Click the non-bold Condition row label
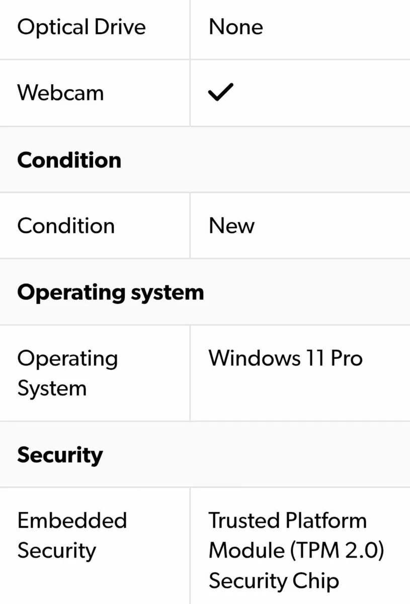 pos(66,226)
